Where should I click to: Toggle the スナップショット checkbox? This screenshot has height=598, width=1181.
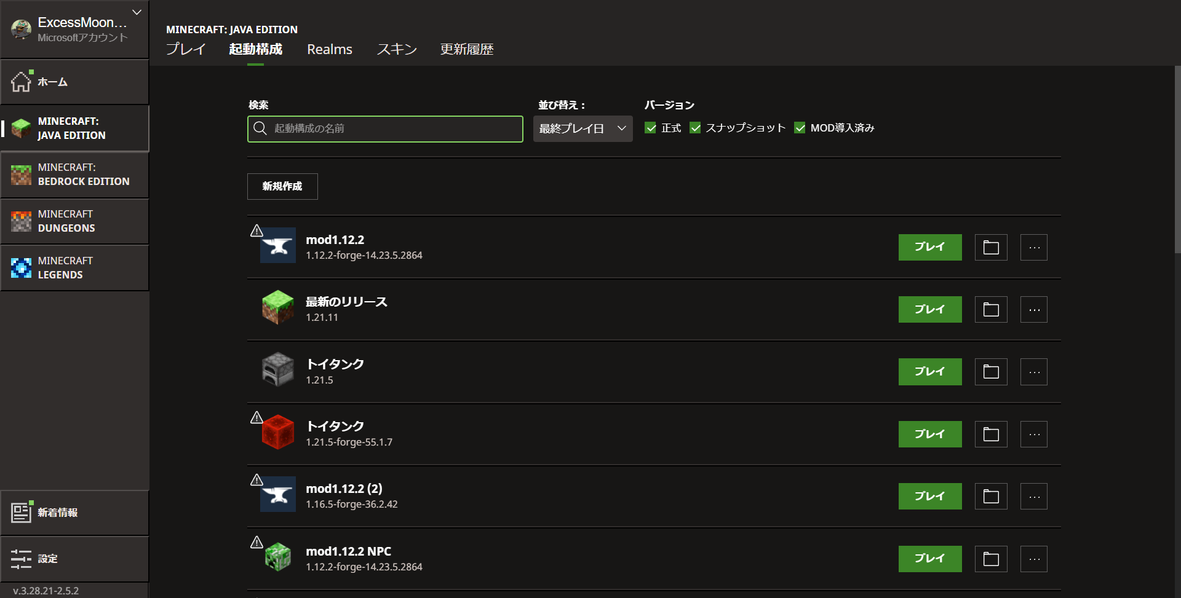point(695,128)
